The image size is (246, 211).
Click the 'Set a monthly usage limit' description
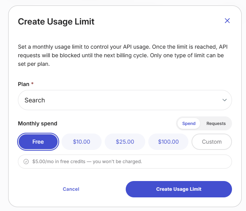click(123, 55)
